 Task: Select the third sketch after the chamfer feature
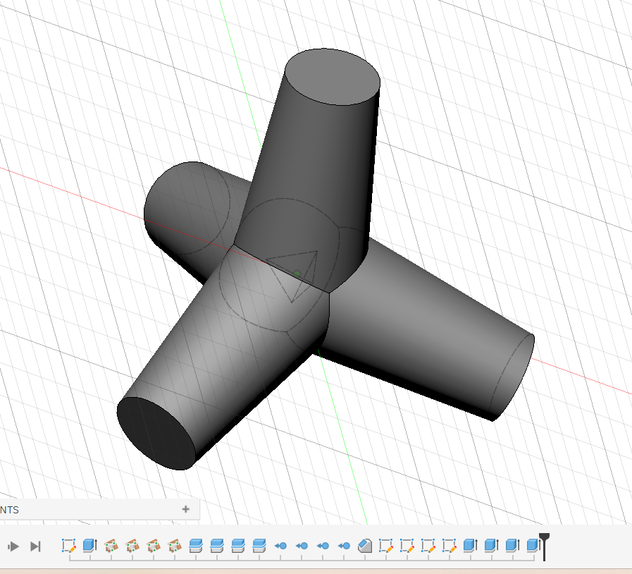(x=428, y=546)
